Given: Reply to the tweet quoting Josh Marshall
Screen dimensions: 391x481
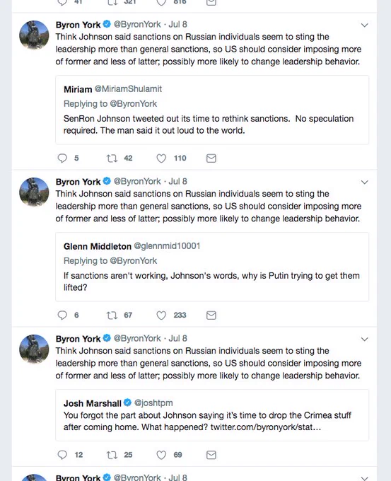Looking at the screenshot, I should [62, 455].
